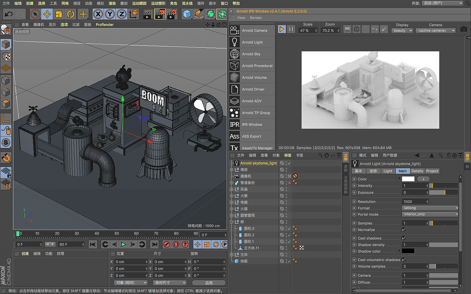
Task: Play the timeline animation forward
Action: click(123, 244)
